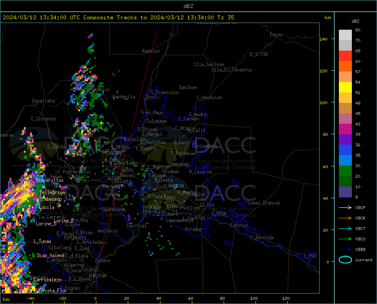Viewport: 377px width, 304px height.
Task: Click the Divisadero label
Action: click(x=204, y=146)
